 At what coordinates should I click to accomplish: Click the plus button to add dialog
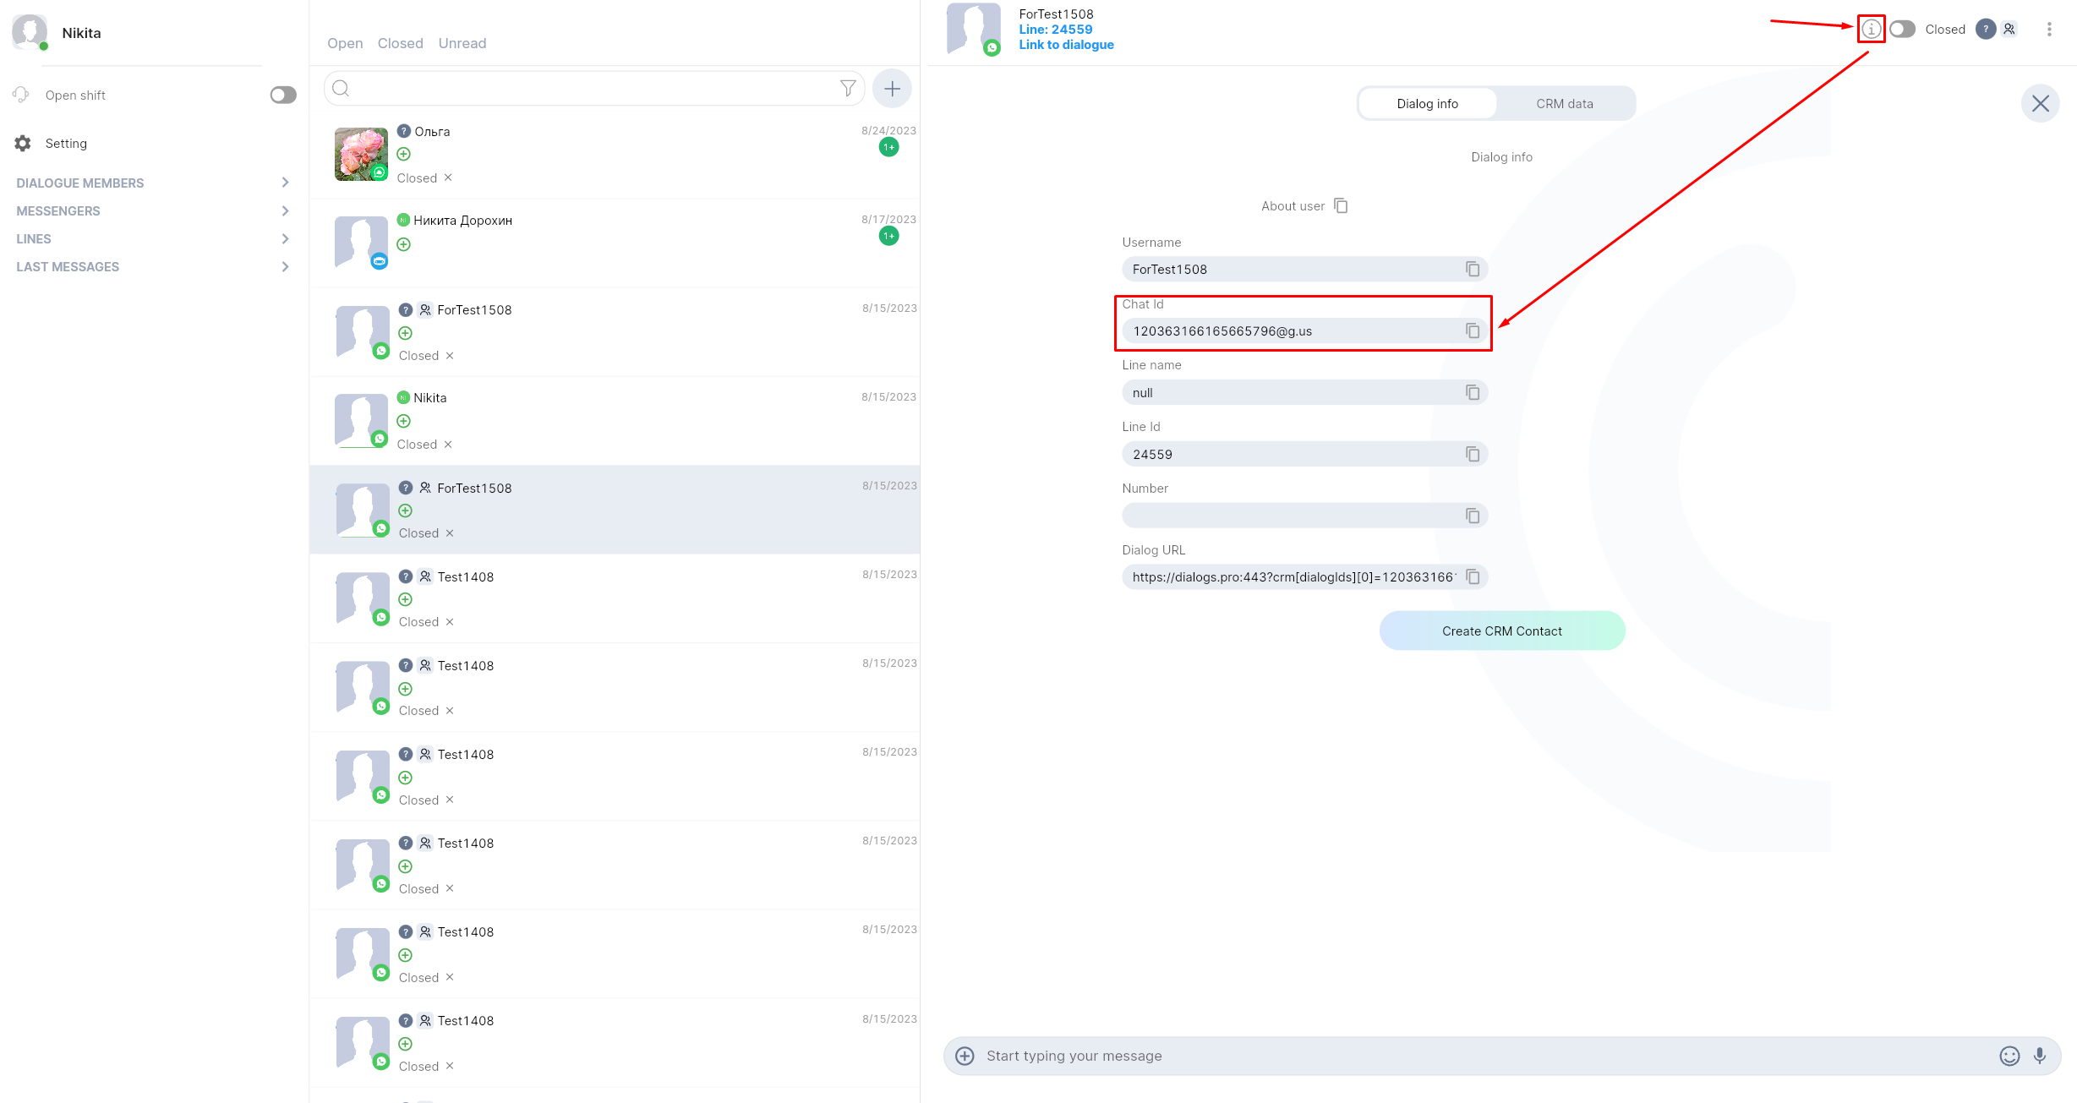tap(892, 89)
